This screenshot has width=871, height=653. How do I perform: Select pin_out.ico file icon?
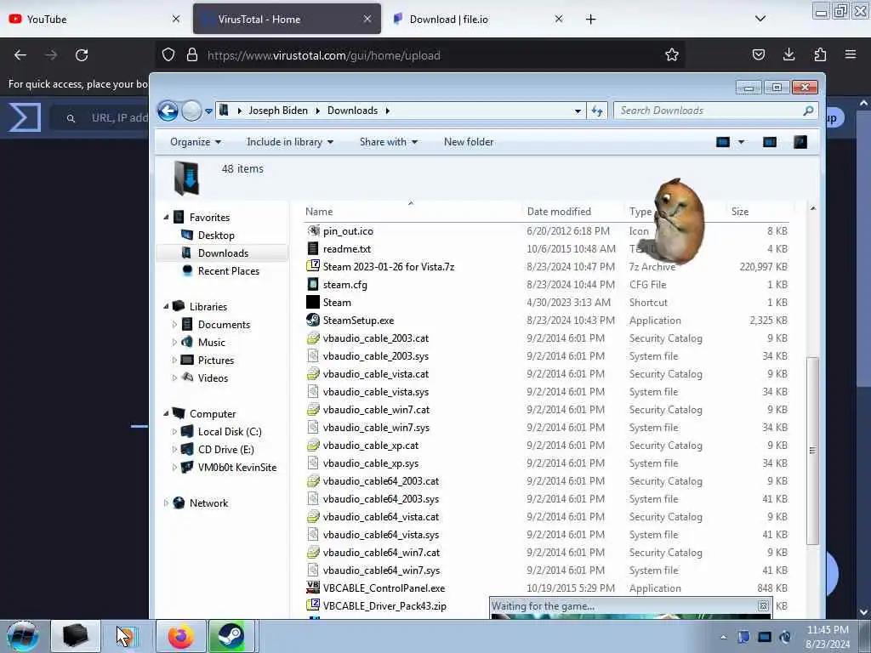tap(313, 231)
